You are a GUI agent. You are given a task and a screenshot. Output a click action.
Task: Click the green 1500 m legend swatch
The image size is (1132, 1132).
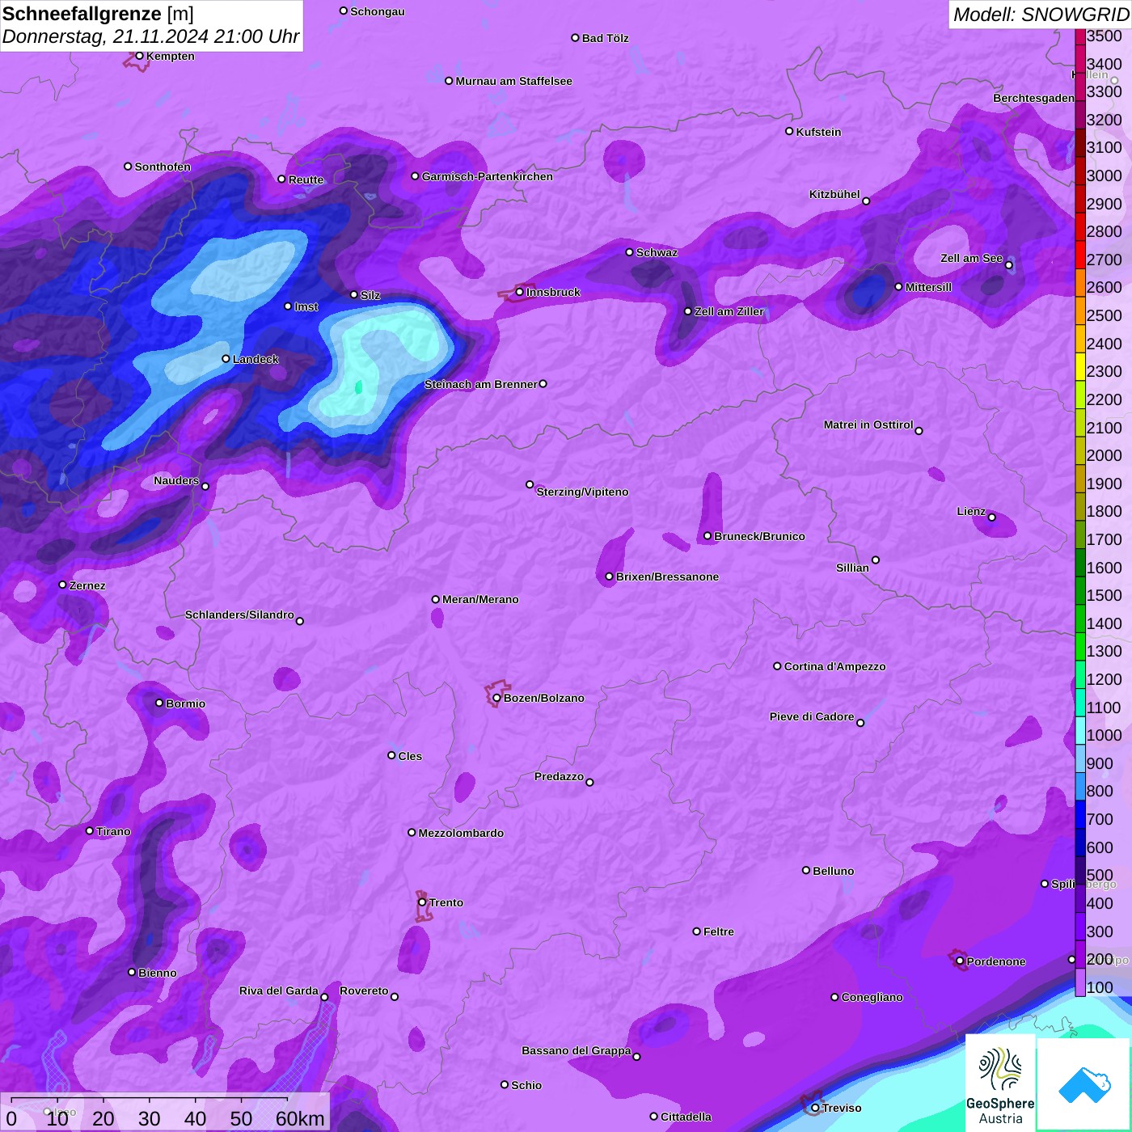click(1080, 590)
